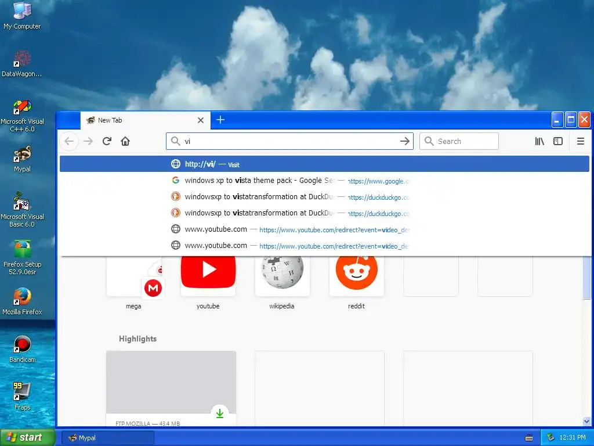
Task: Click the network tray icon beside the clock
Action: [x=550, y=438]
